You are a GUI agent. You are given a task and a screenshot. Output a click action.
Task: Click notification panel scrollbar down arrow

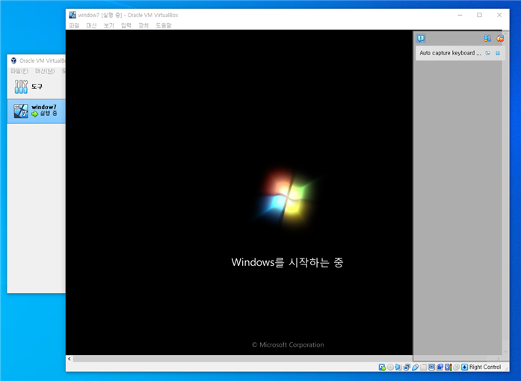click(x=506, y=351)
